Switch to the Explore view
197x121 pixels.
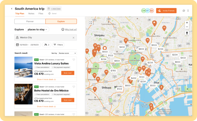click(x=61, y=21)
